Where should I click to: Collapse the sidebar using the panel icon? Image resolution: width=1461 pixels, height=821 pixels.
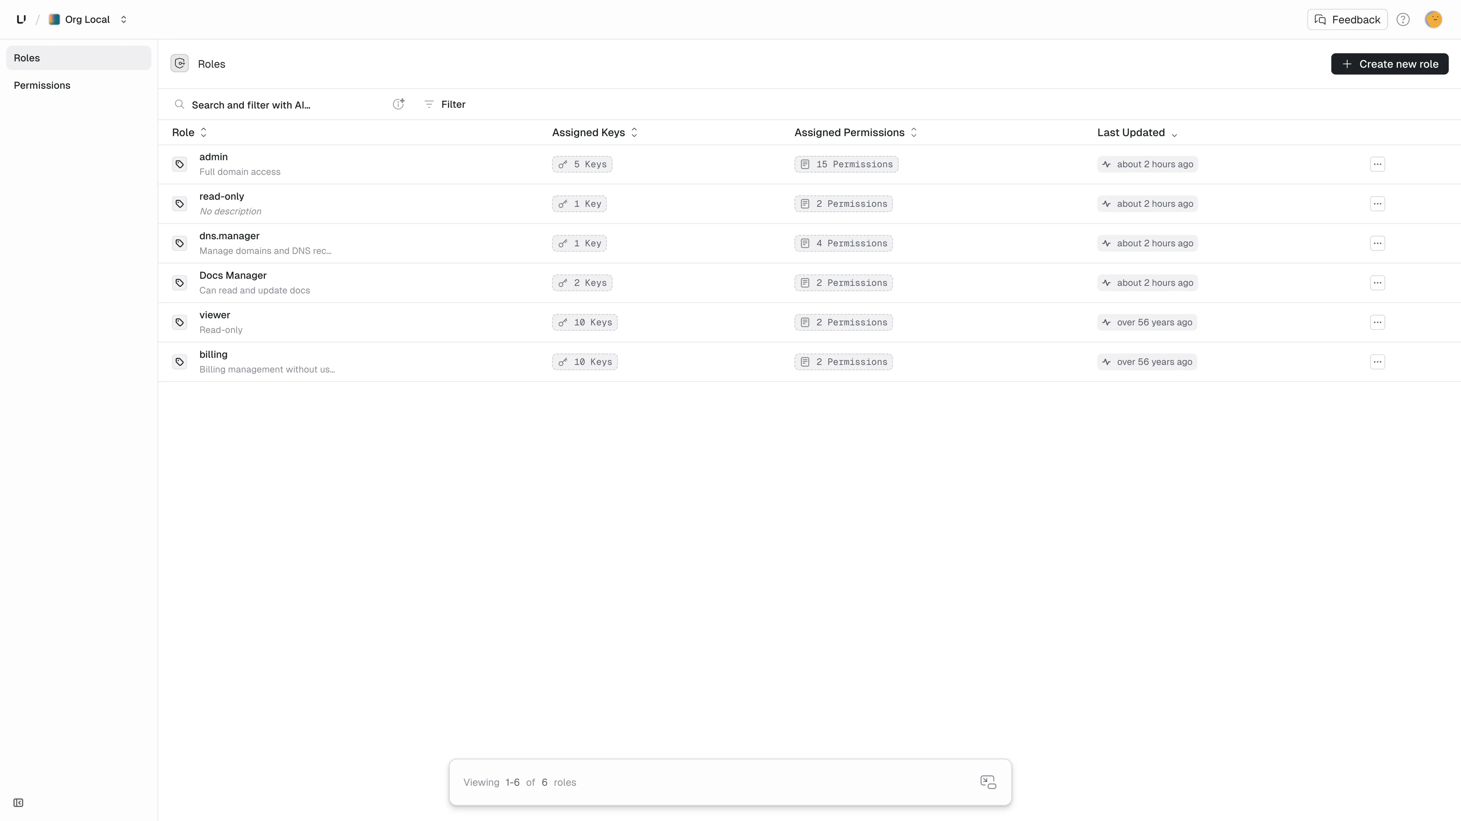click(x=18, y=802)
